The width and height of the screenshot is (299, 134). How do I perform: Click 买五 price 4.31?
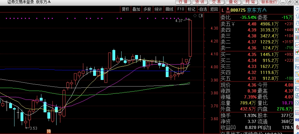point(252,78)
